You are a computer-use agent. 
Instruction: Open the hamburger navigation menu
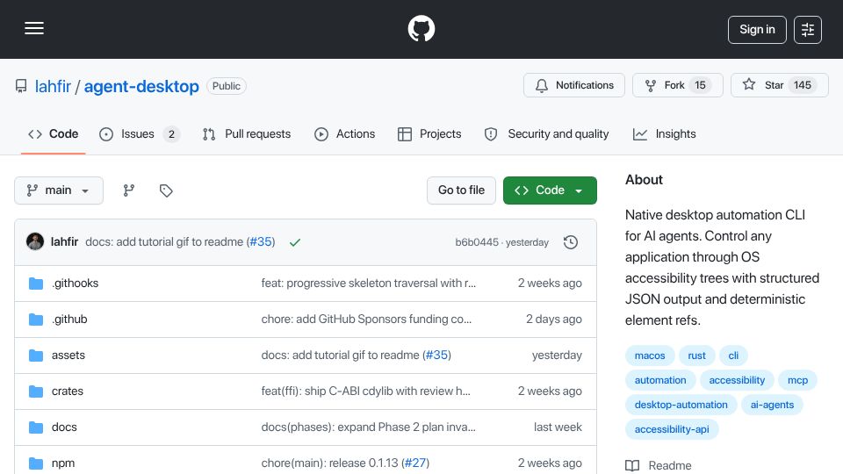pyautogui.click(x=34, y=28)
